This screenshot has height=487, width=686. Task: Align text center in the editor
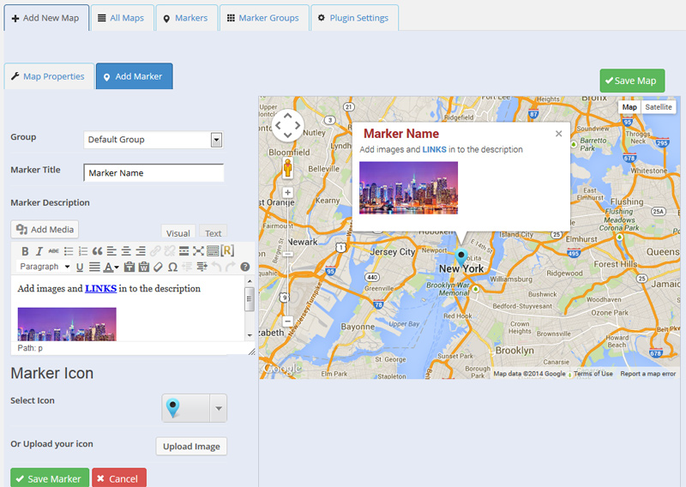[126, 251]
